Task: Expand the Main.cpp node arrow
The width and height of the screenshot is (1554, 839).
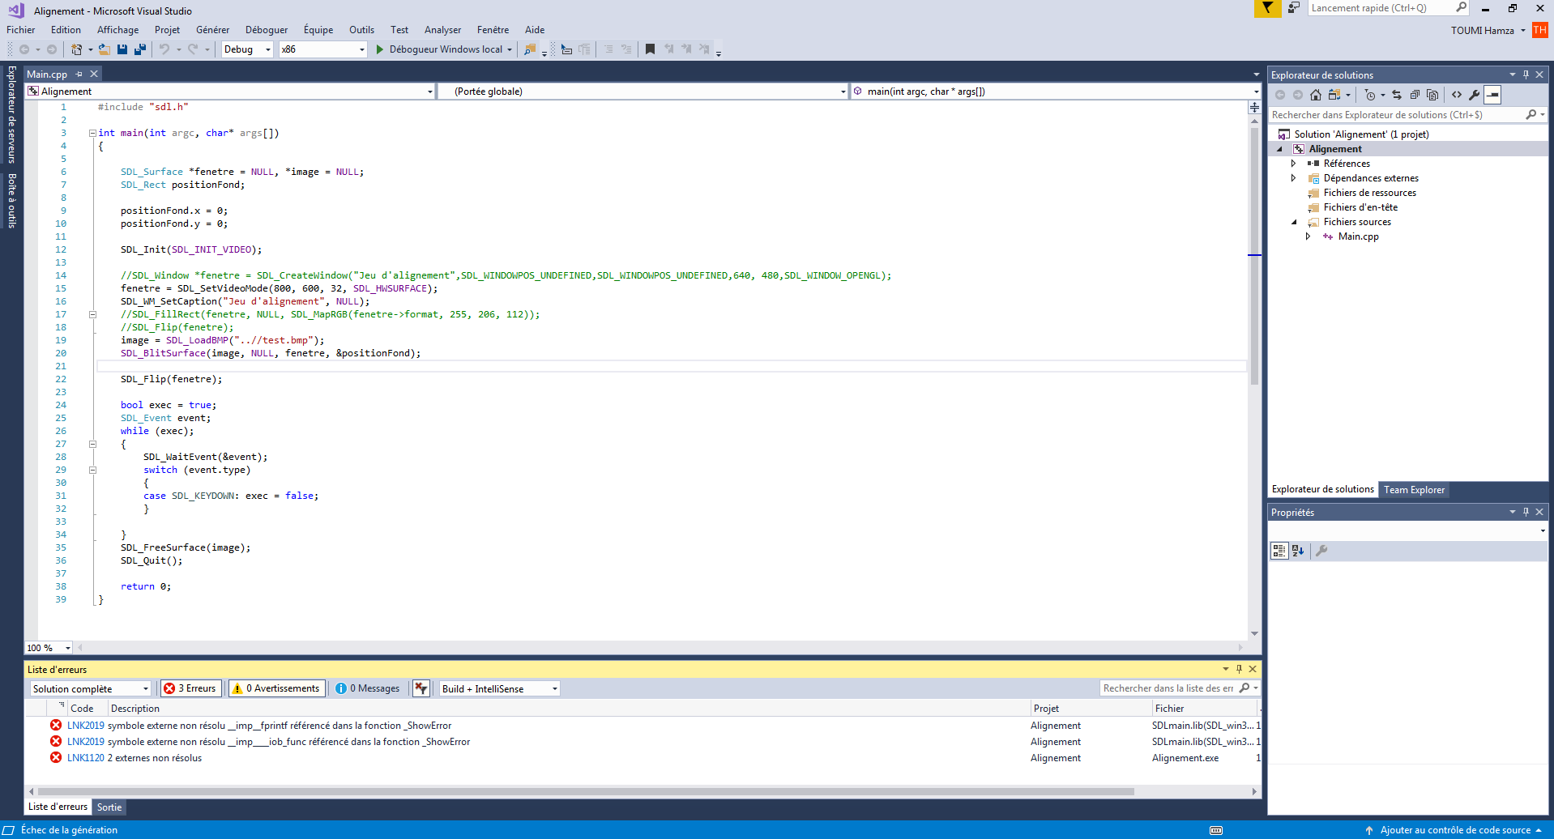Action: point(1308,236)
